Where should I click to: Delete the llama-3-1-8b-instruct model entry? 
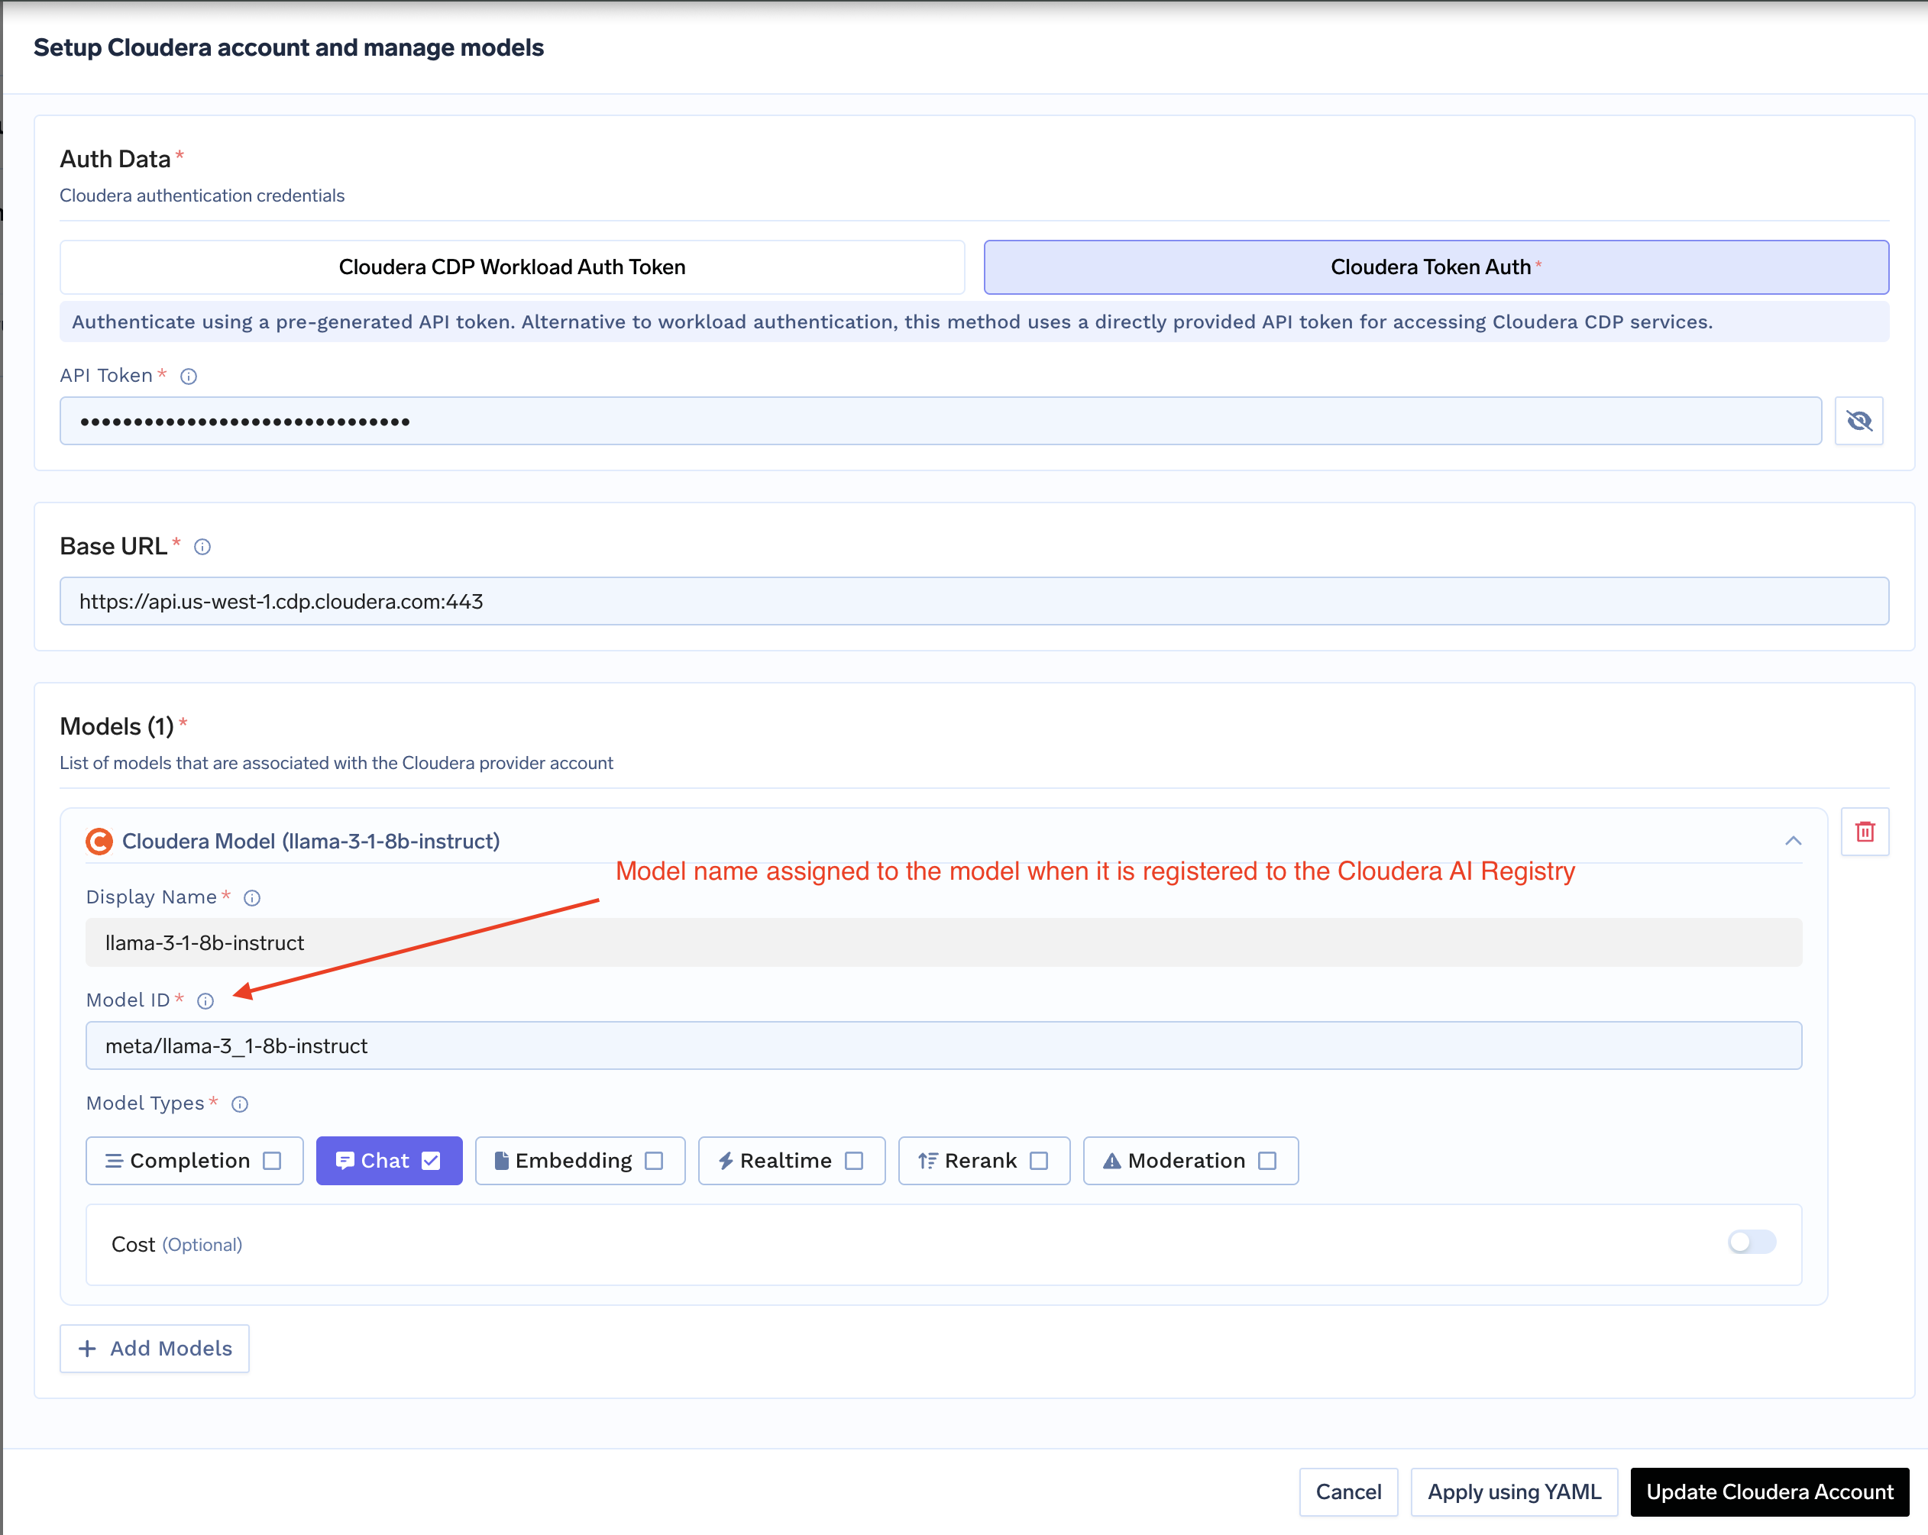click(x=1865, y=832)
